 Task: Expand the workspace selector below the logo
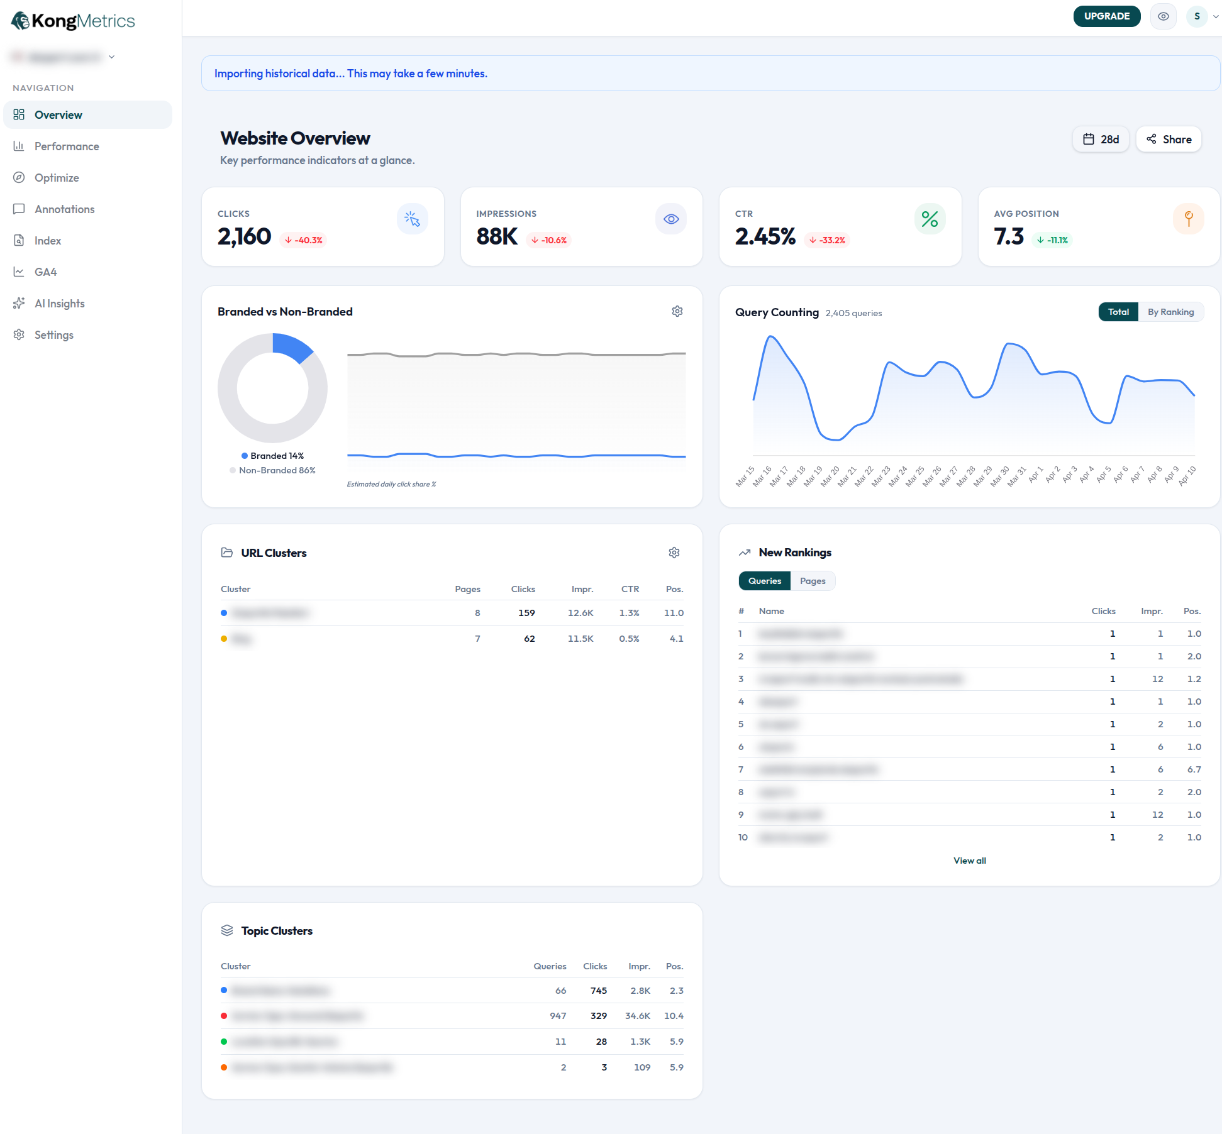[x=112, y=57]
